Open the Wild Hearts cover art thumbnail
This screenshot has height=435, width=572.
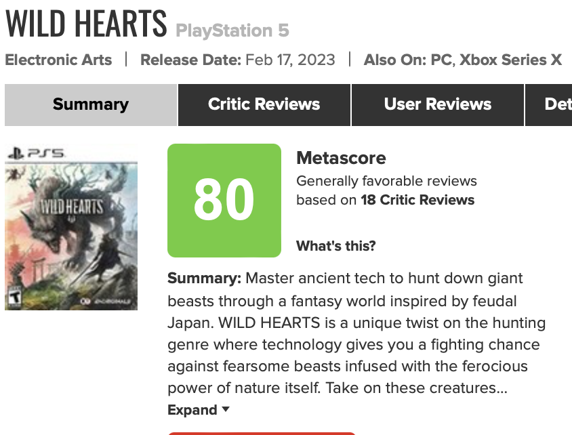(71, 227)
